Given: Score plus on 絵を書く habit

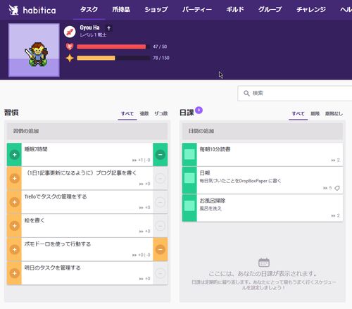Looking at the screenshot, I should pyautogui.click(x=14, y=226).
